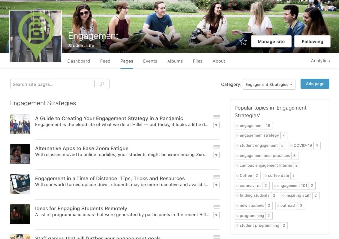Click the 'Engagement' site title in banner
339x239 pixels.
tap(93, 36)
